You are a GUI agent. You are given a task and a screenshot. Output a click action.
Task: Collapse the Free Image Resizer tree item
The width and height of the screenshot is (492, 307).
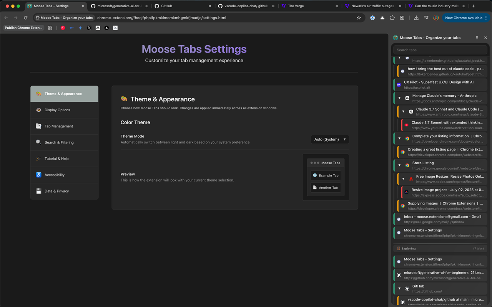(403, 179)
